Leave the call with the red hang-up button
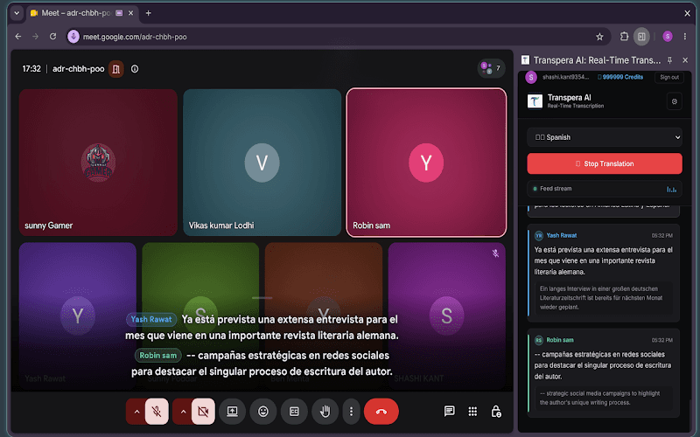Screen dimensions: 700x437 click(381, 411)
